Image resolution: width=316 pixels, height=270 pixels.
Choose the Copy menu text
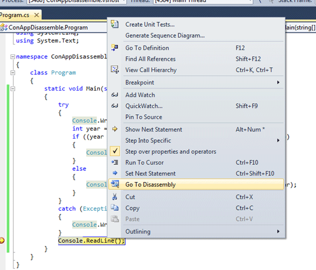132,208
